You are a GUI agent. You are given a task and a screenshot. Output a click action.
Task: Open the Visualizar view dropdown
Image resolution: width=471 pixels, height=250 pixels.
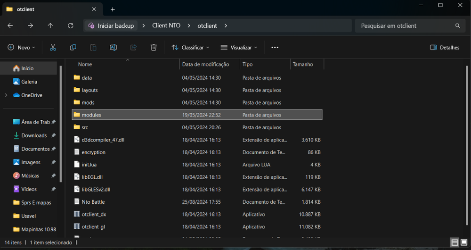(x=239, y=48)
